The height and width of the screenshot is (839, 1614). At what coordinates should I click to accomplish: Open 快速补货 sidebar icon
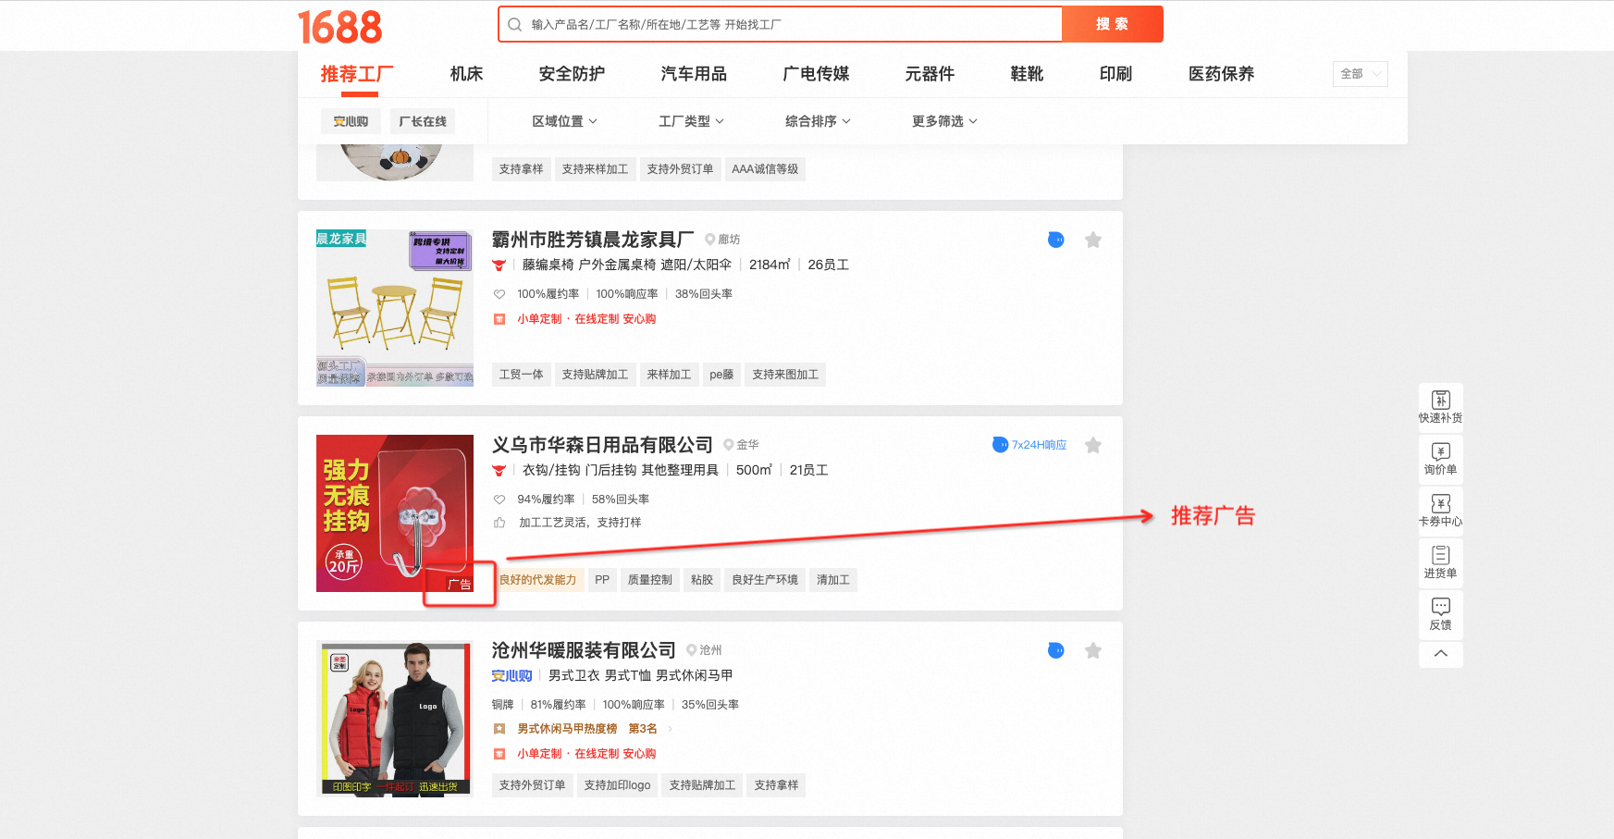tap(1440, 406)
